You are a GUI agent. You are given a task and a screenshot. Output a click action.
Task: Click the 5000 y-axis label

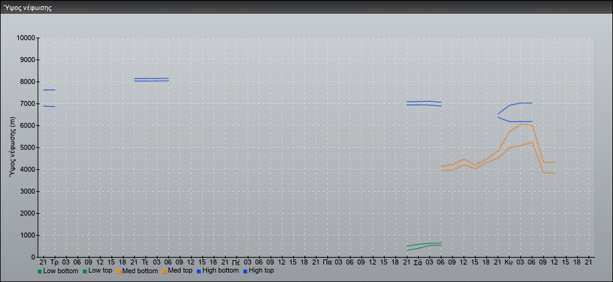28,147
